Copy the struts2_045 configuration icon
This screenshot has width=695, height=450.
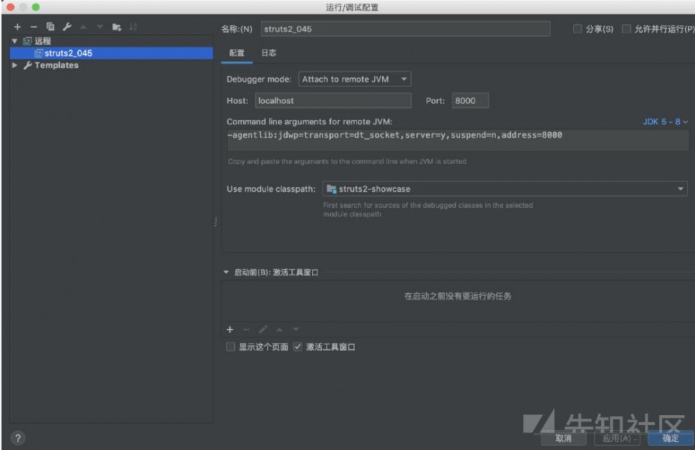point(50,26)
